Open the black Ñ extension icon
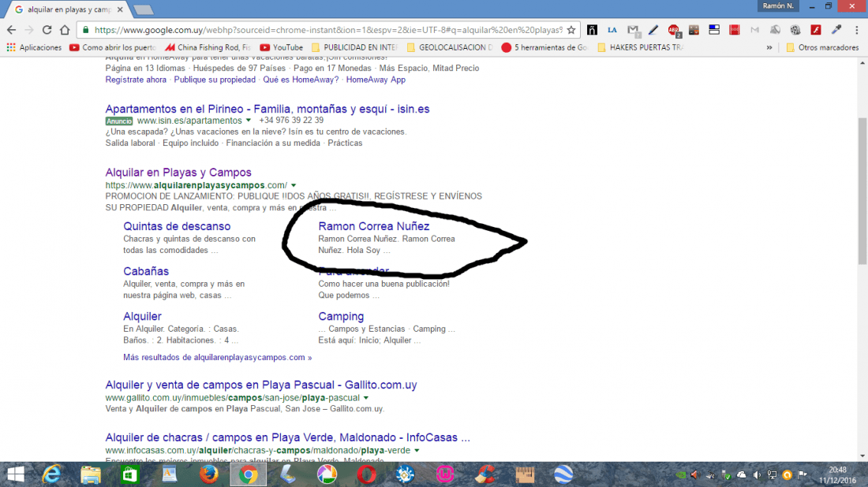This screenshot has height=487, width=868. 592,30
